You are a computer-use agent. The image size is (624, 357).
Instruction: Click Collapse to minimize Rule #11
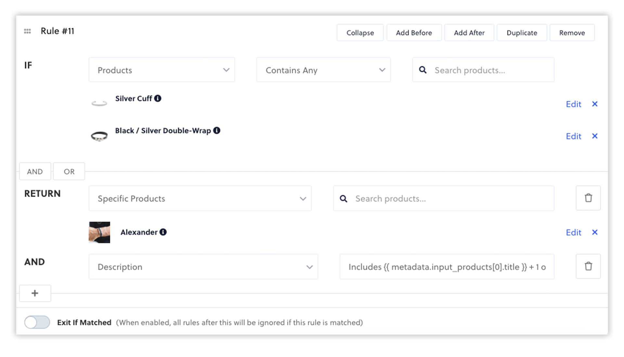point(360,32)
